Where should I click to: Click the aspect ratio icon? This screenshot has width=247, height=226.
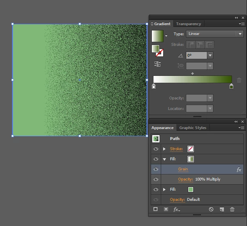181,66
